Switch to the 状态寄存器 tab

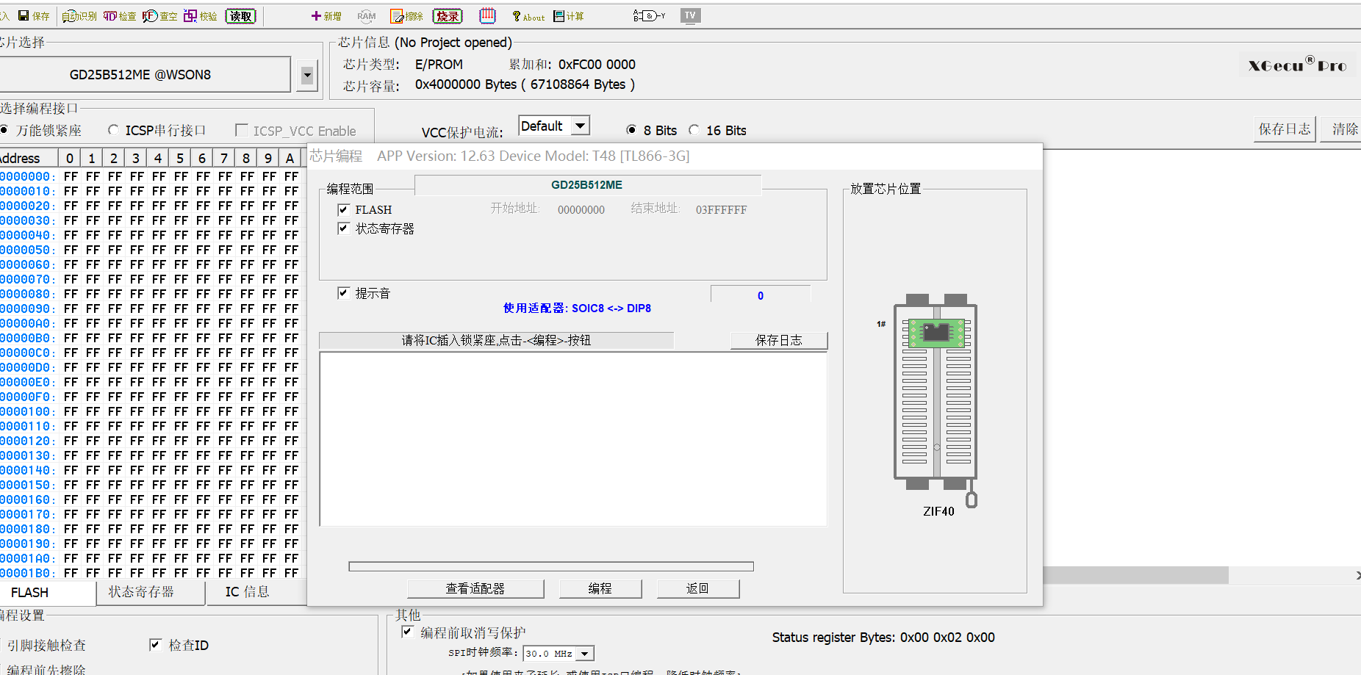point(141,592)
